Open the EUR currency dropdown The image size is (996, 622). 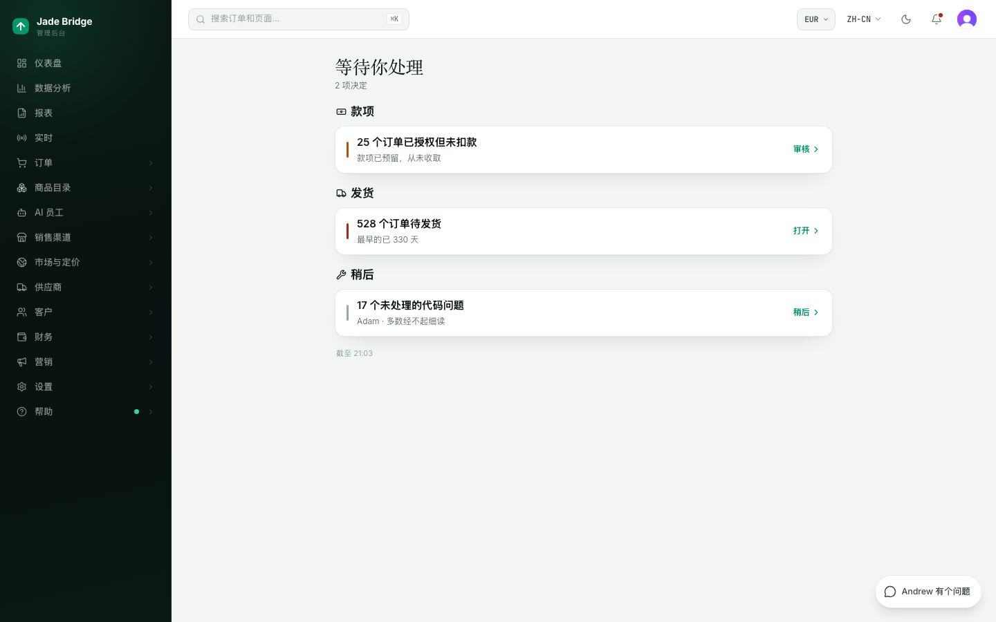click(x=816, y=19)
